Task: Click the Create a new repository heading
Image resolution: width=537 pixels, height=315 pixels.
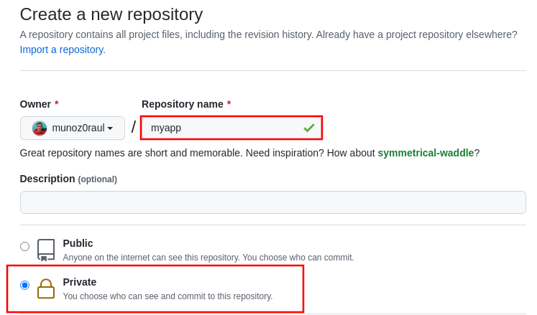Action: [111, 14]
